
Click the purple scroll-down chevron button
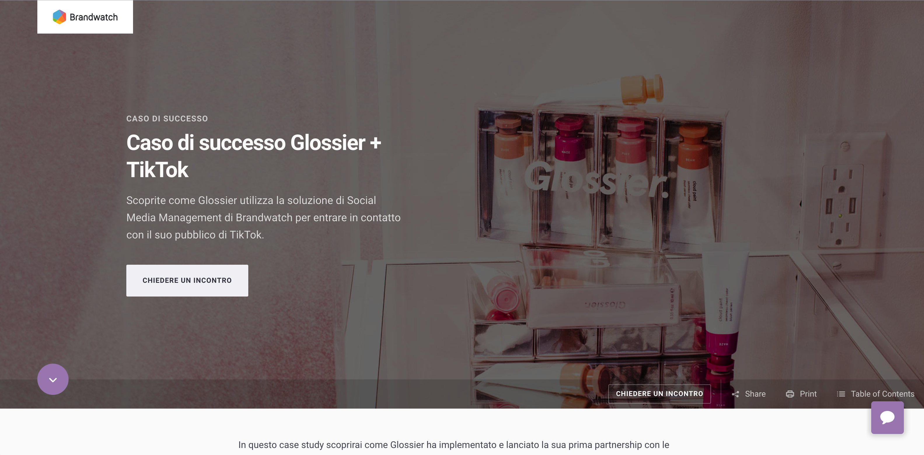click(x=53, y=379)
